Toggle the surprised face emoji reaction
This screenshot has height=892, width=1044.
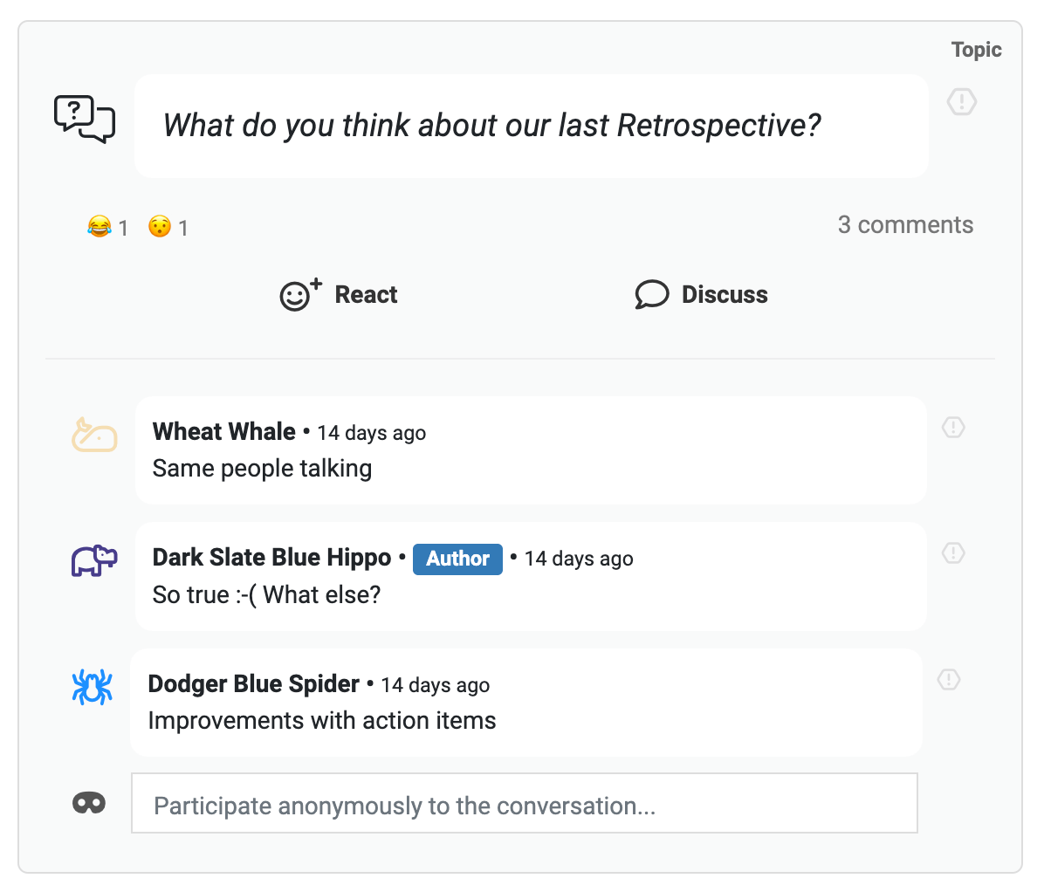coord(168,227)
